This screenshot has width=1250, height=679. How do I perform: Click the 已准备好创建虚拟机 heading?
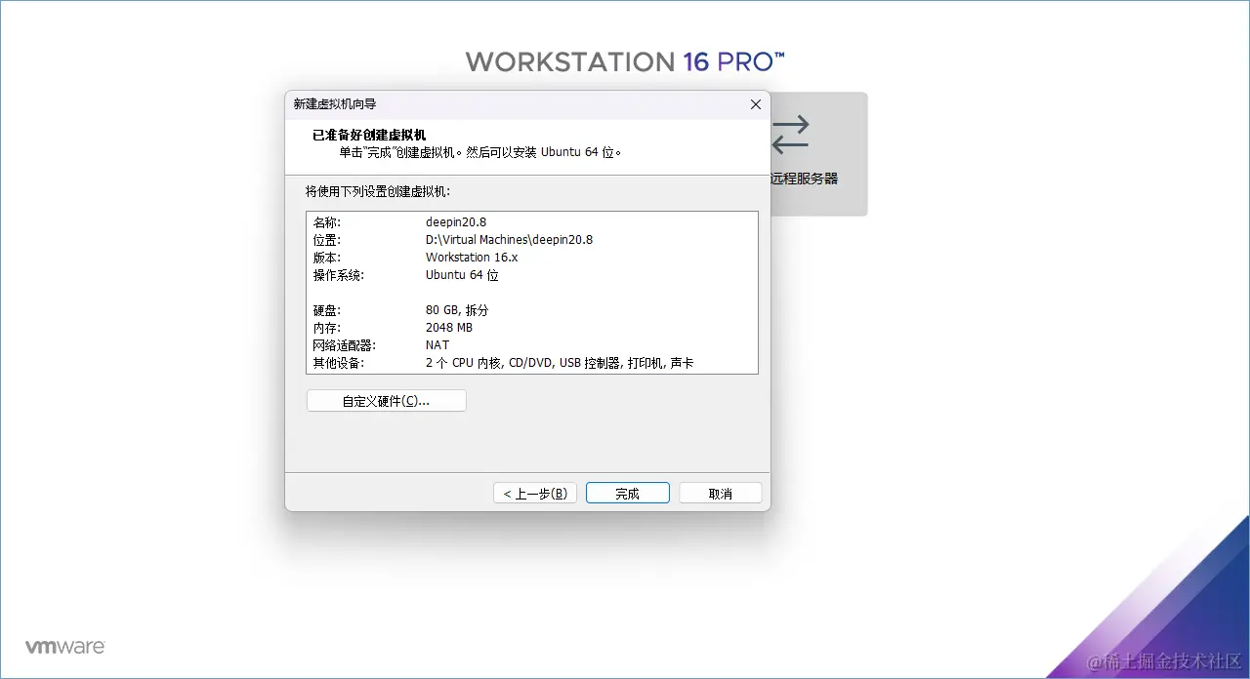point(369,136)
